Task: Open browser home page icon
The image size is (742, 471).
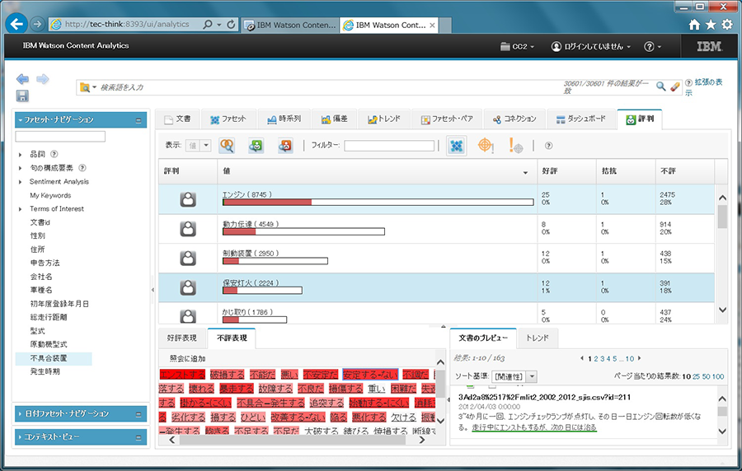Action: coord(694,25)
